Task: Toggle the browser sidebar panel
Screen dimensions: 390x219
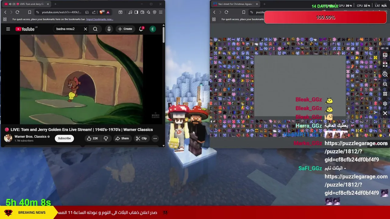Action: pos(136,12)
